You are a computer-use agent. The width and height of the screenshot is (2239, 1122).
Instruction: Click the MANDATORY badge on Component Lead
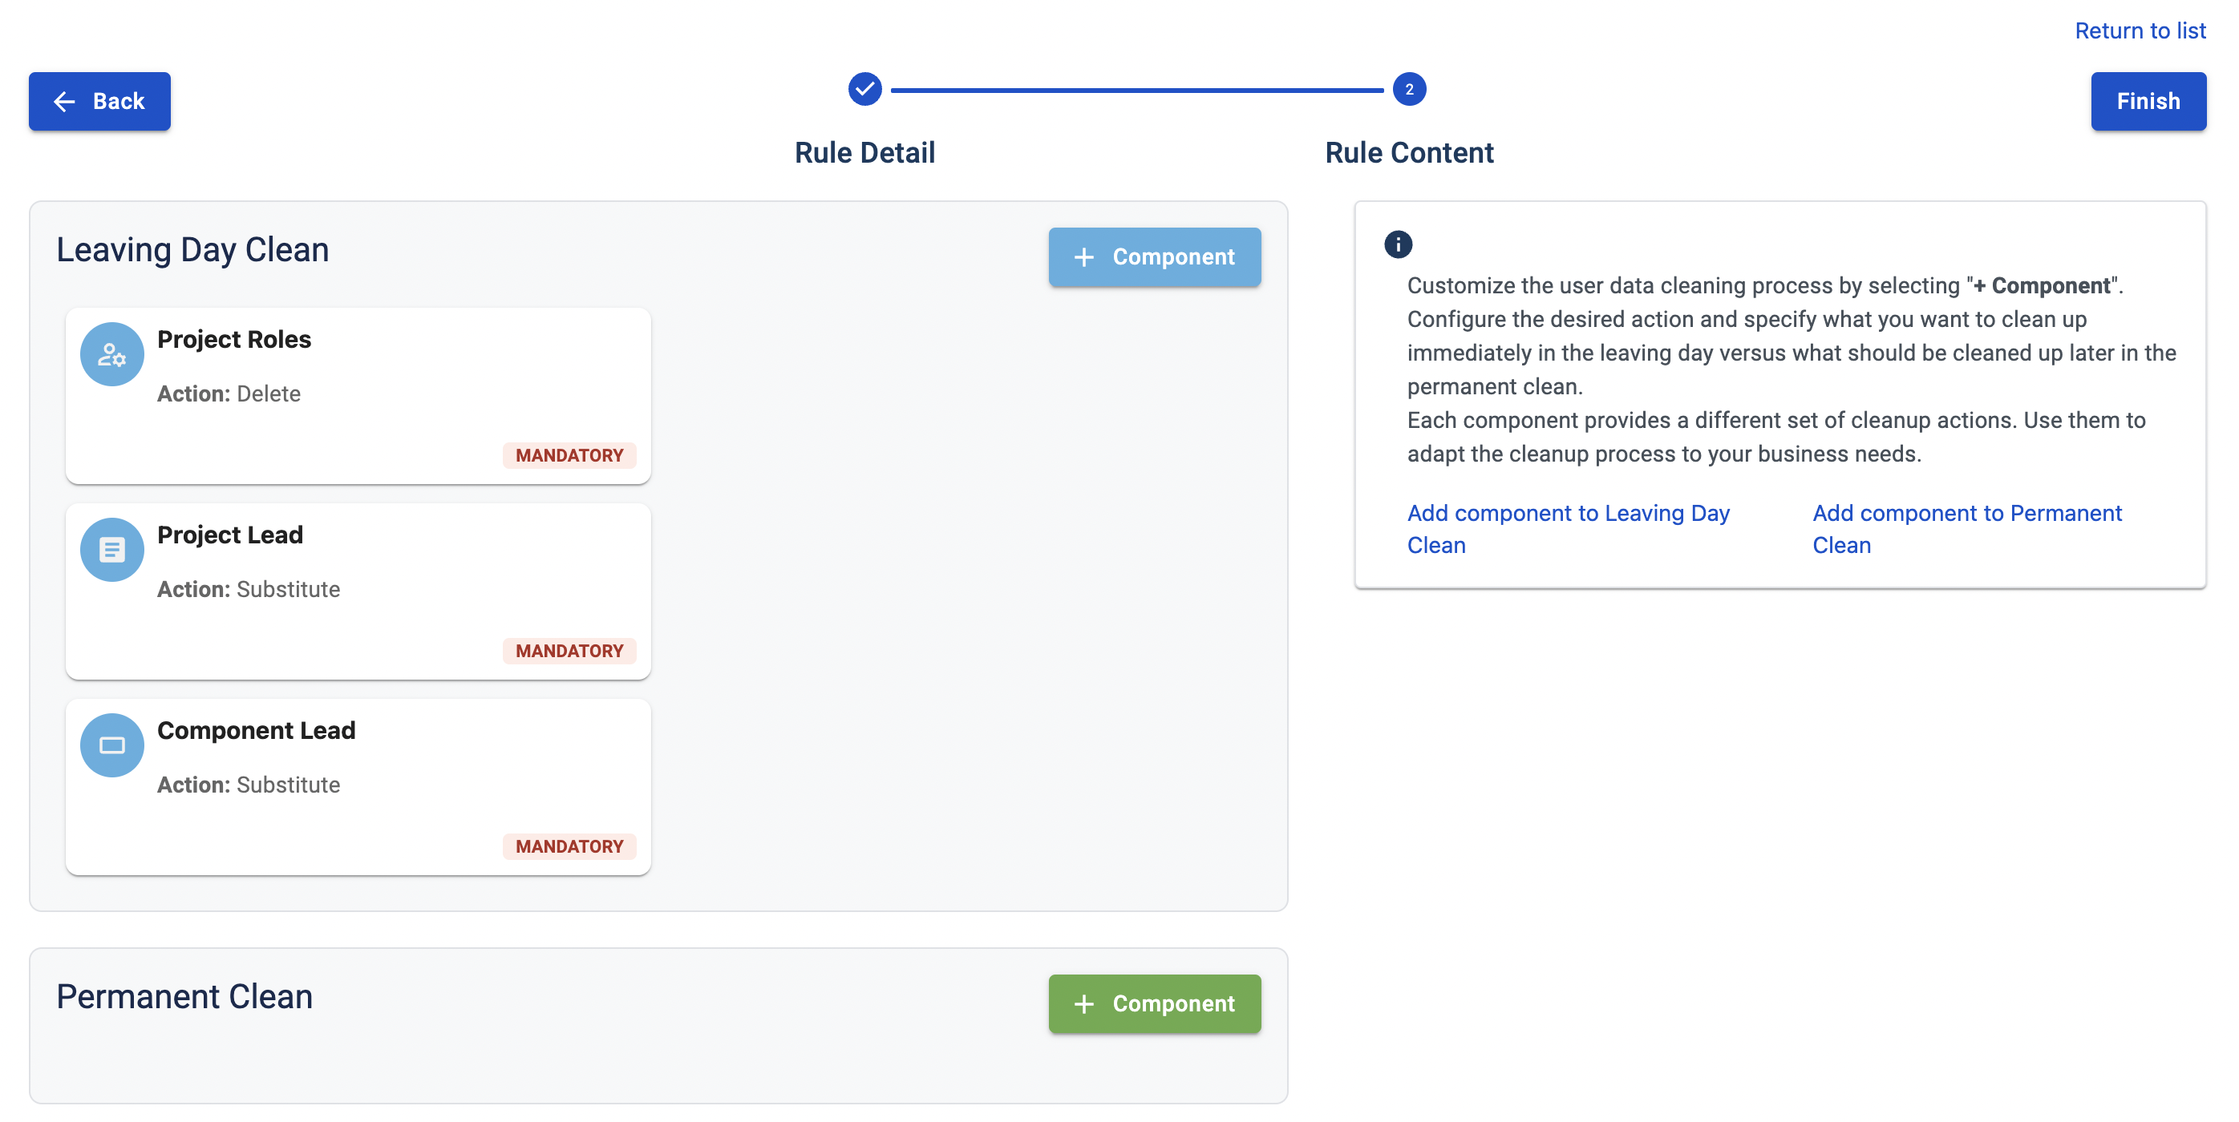(x=569, y=847)
